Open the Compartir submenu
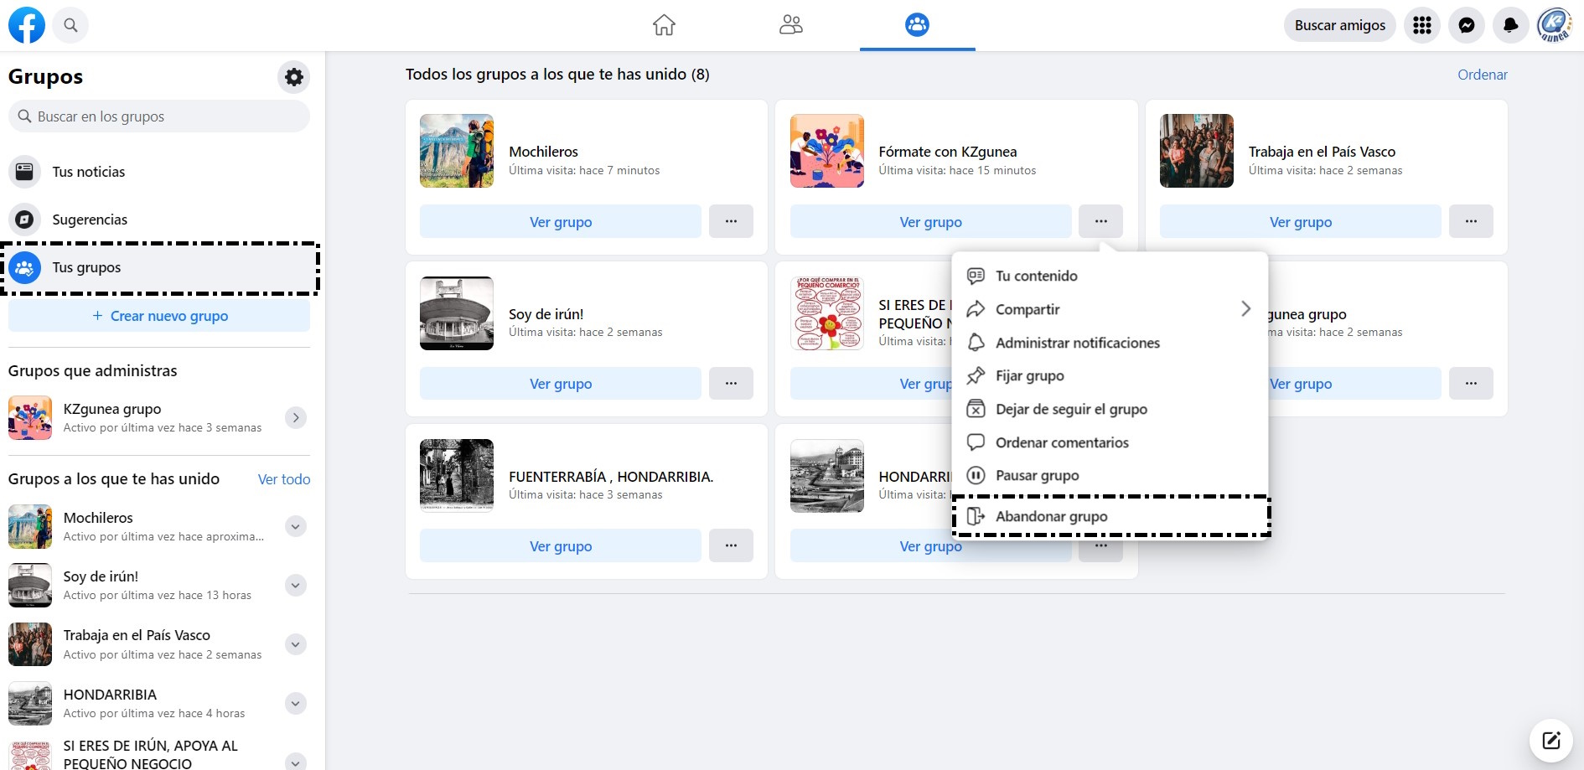This screenshot has width=1584, height=770. (x=1110, y=309)
